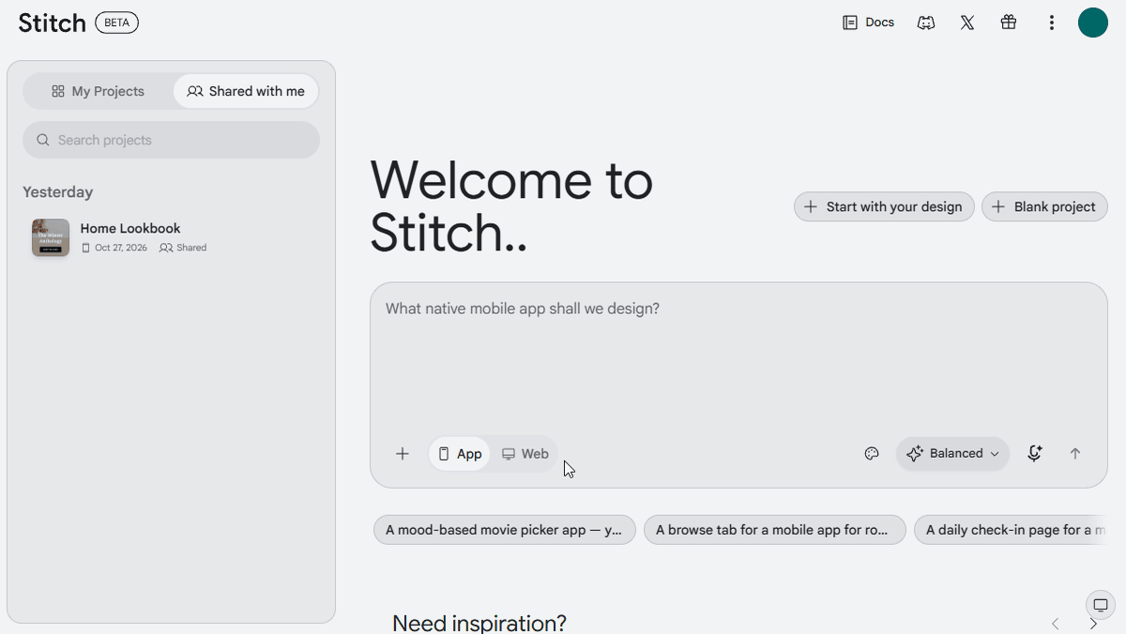This screenshot has width=1126, height=634.
Task: Choose the browse tab mobile app suggestion
Action: pyautogui.click(x=775, y=530)
